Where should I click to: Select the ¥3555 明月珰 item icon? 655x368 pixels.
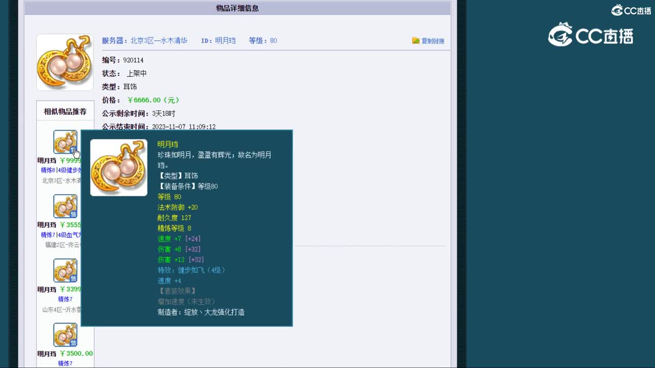click(x=65, y=206)
